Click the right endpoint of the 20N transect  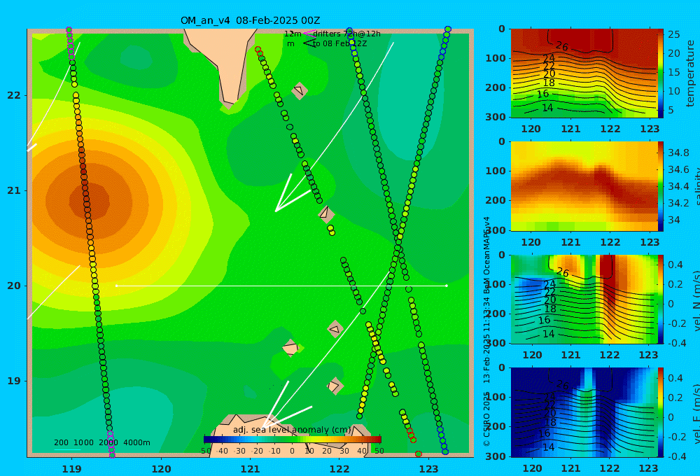[447, 286]
